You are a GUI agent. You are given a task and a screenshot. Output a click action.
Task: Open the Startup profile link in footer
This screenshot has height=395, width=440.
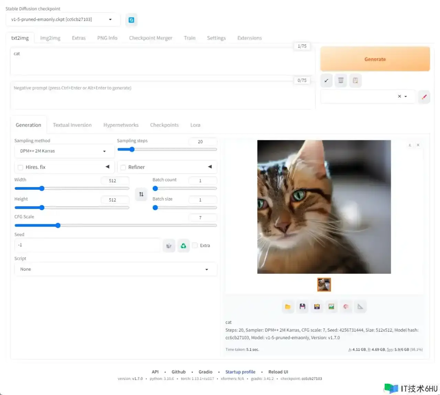(240, 372)
